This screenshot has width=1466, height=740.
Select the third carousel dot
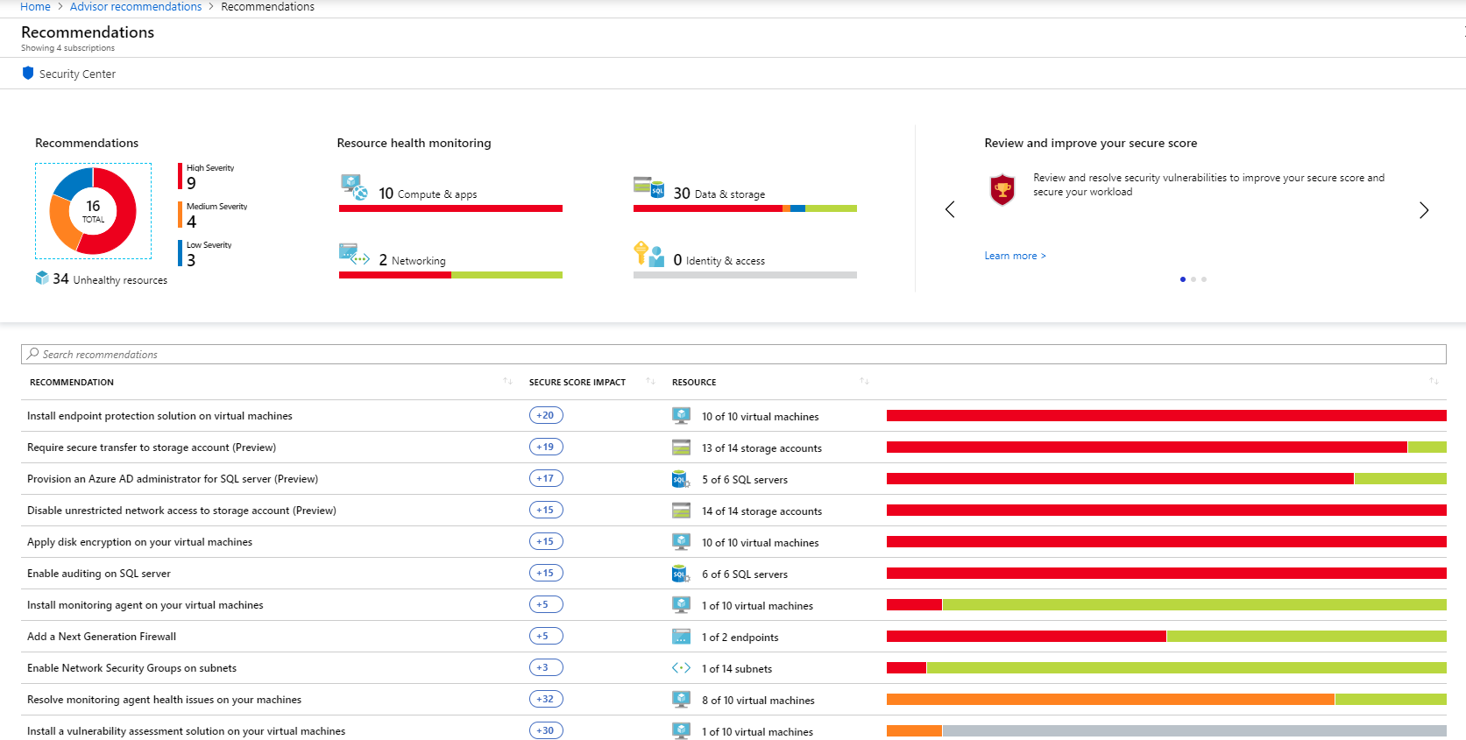click(x=1204, y=279)
